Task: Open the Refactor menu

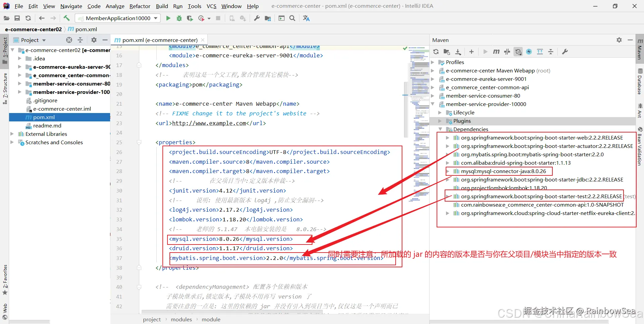Action: pos(140,6)
